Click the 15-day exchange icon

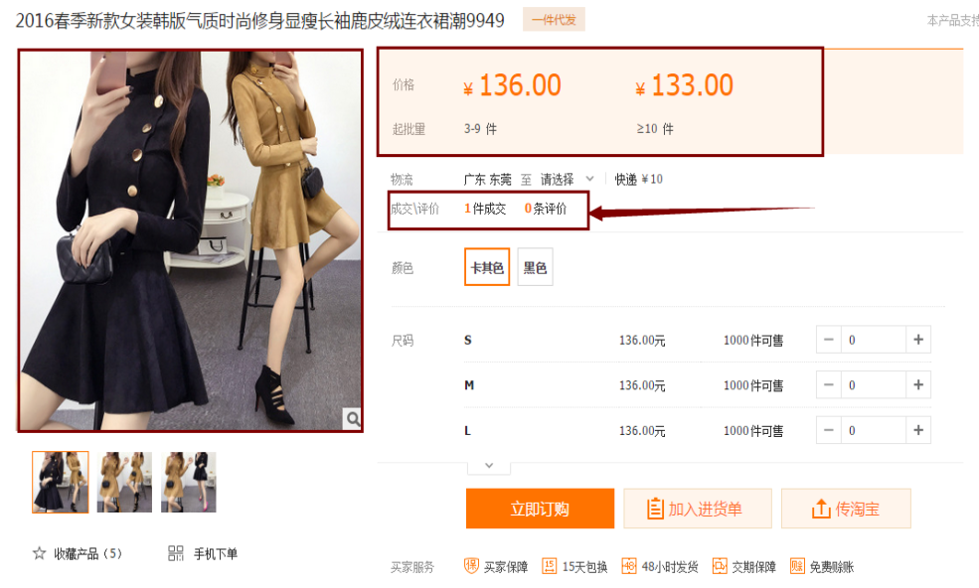click(x=550, y=566)
